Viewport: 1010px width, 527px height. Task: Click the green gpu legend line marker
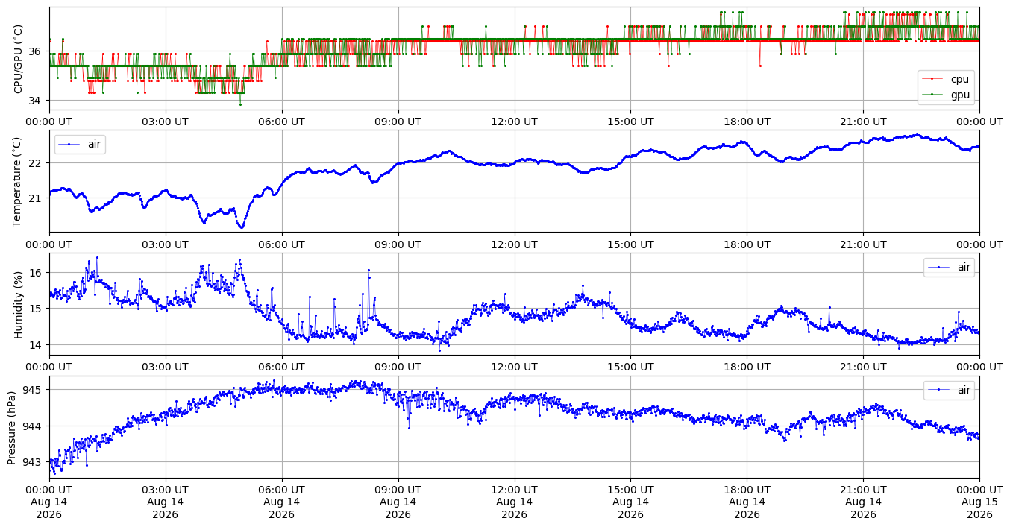click(932, 95)
